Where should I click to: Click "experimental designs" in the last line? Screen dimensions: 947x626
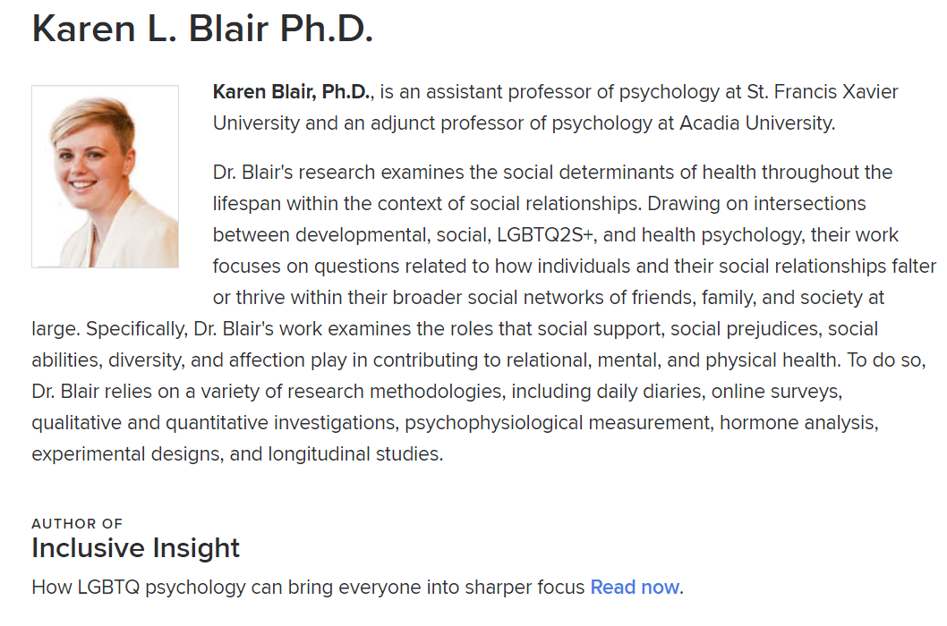pyautogui.click(x=126, y=454)
